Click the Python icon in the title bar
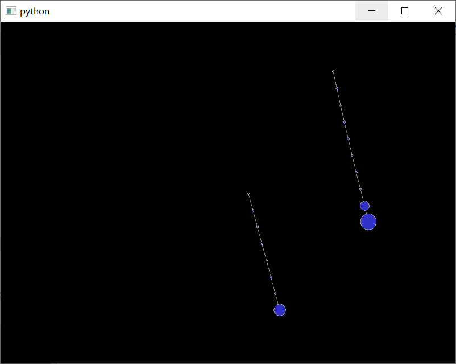Viewport: 456px width, 364px height. 11,11
